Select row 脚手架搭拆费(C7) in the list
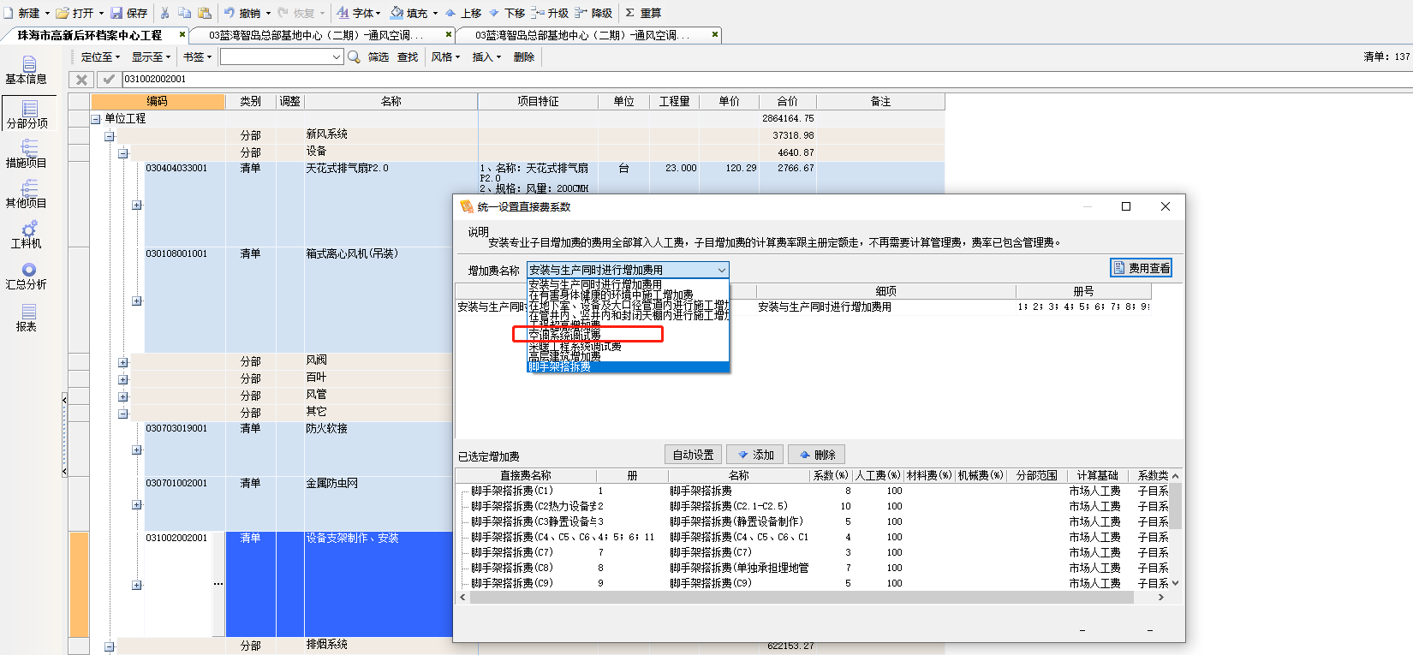 click(814, 552)
